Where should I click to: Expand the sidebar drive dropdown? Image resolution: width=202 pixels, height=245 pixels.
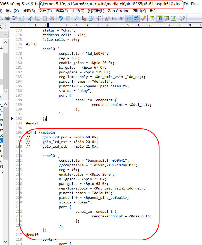[x=6, y=35]
